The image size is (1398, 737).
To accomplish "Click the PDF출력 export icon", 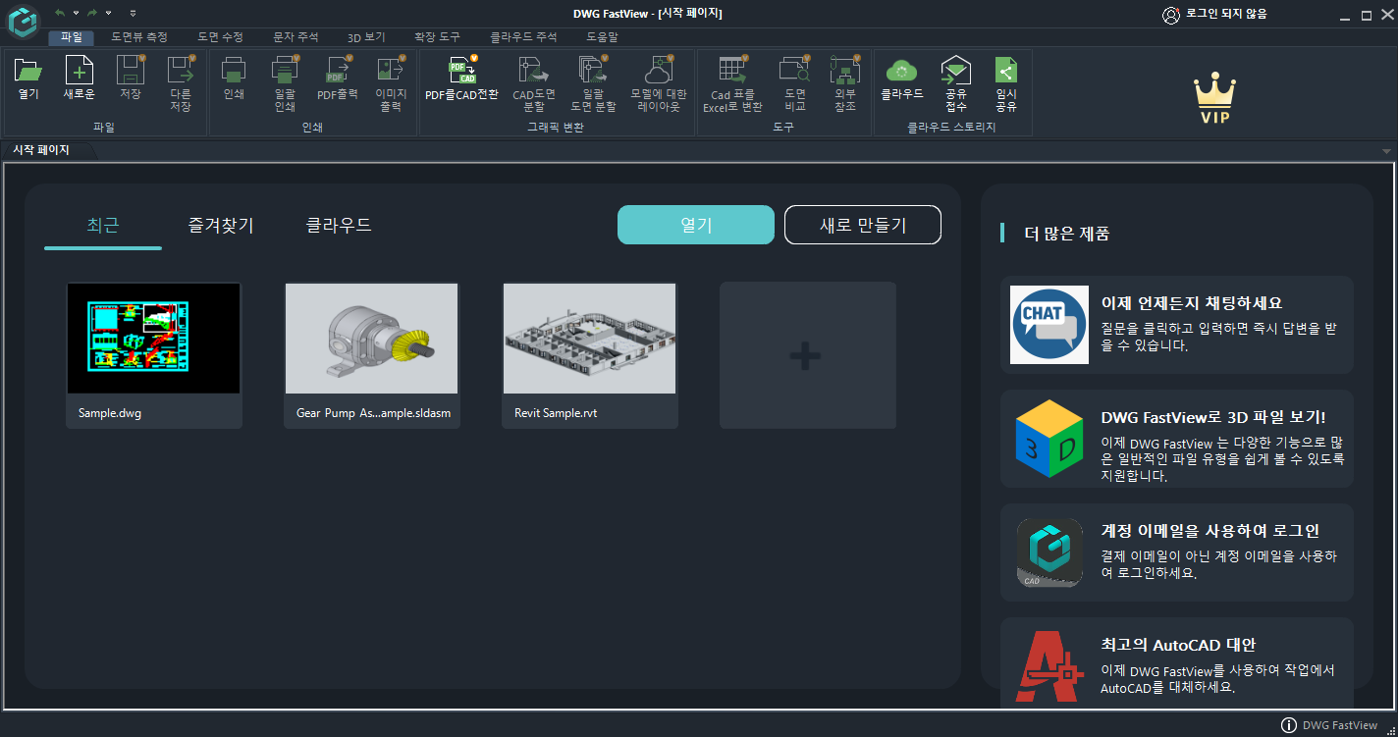I will (337, 70).
